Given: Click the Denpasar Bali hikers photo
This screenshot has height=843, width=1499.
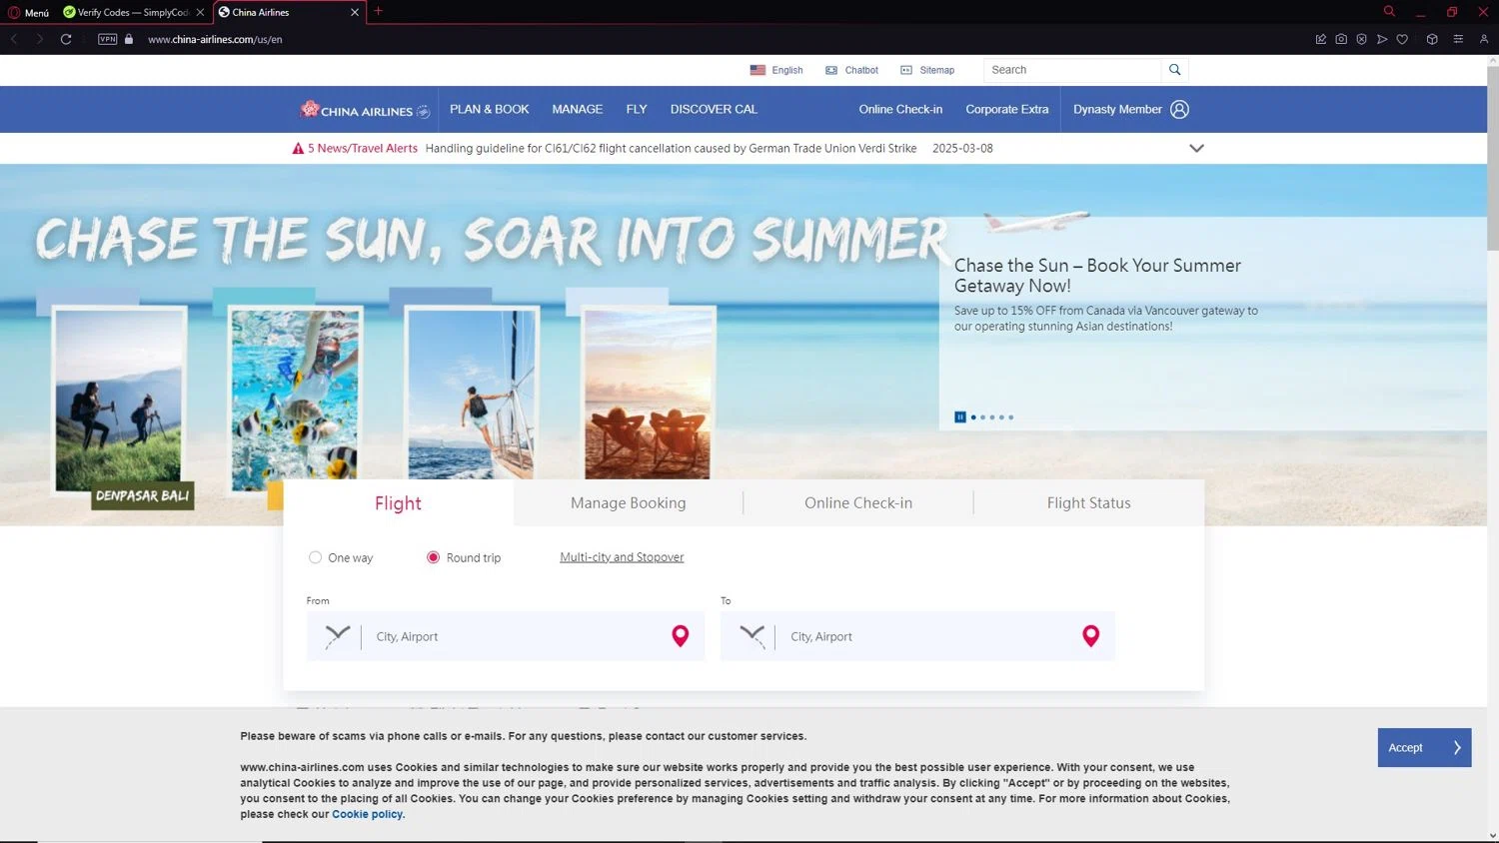Looking at the screenshot, I should pos(118,400).
